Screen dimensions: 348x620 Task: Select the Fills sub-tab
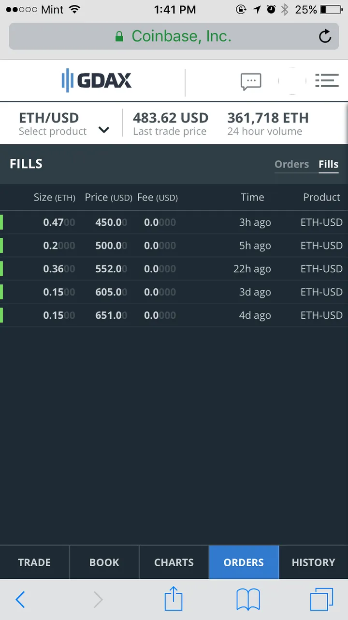pyautogui.click(x=329, y=164)
